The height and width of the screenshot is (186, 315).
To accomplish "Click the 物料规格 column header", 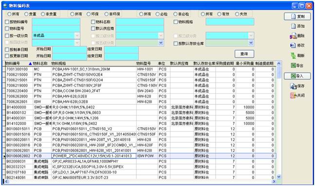I will point(58,64).
